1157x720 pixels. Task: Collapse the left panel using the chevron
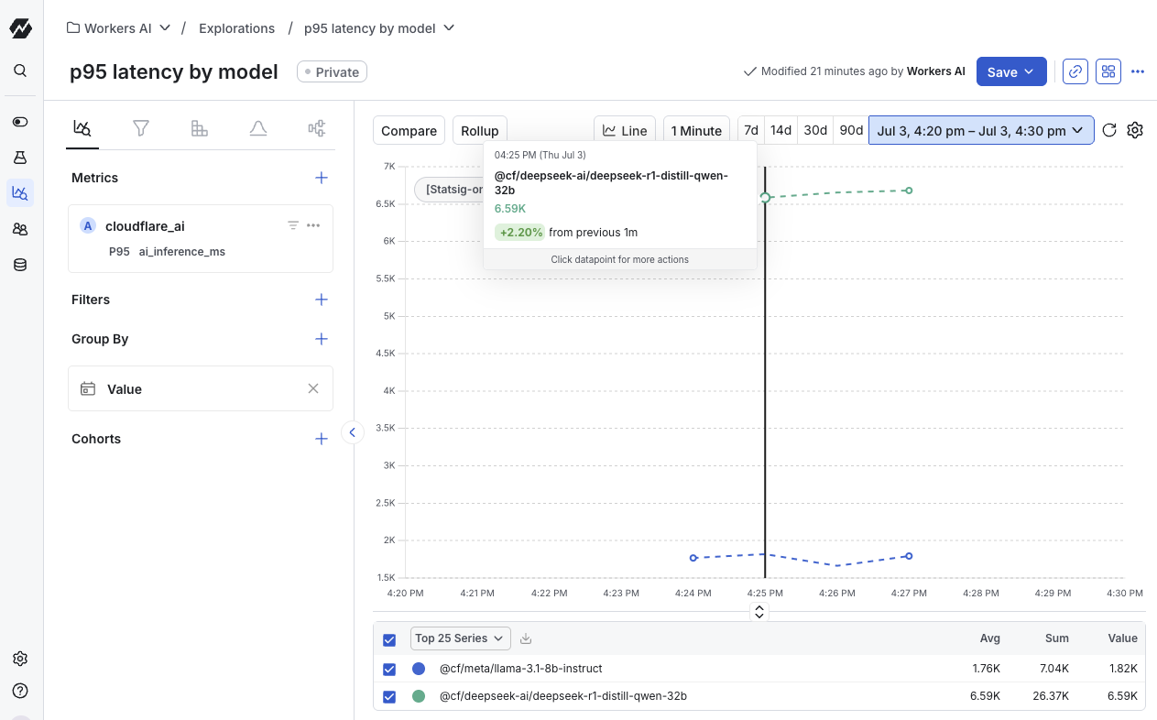353,431
